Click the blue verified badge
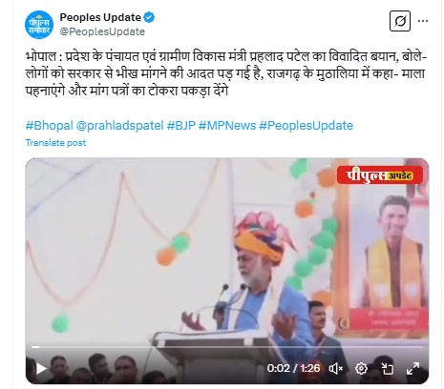 pyautogui.click(x=149, y=17)
